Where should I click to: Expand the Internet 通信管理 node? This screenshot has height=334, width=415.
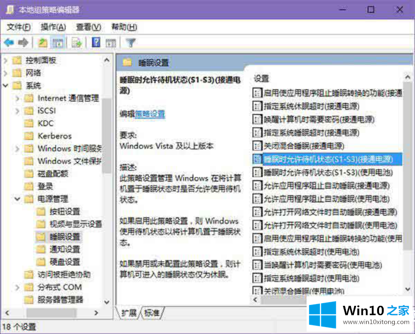18,98
